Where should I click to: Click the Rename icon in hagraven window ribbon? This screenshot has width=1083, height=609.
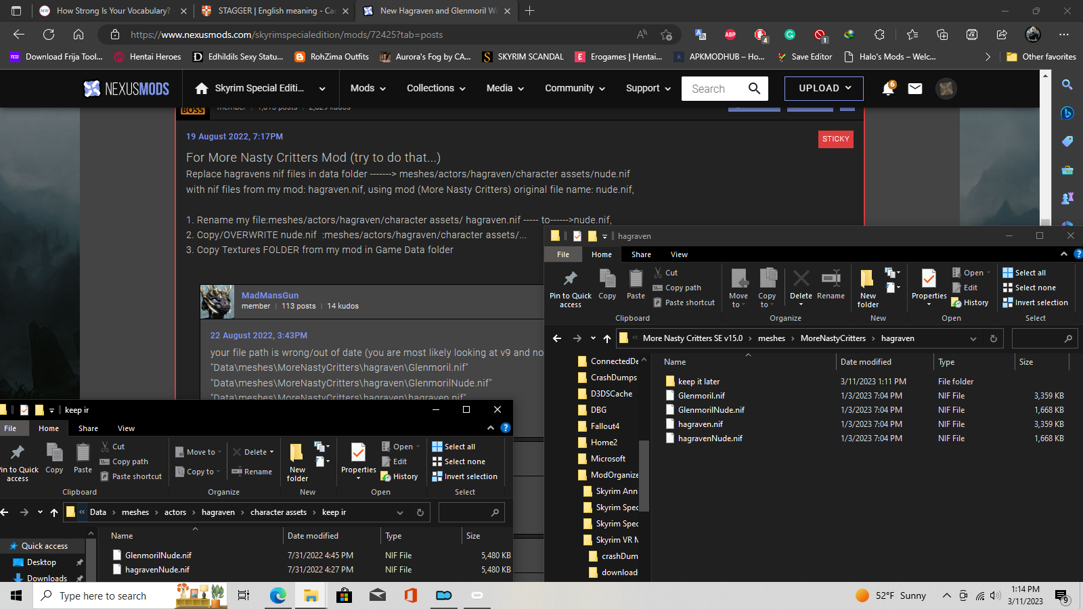point(831,286)
